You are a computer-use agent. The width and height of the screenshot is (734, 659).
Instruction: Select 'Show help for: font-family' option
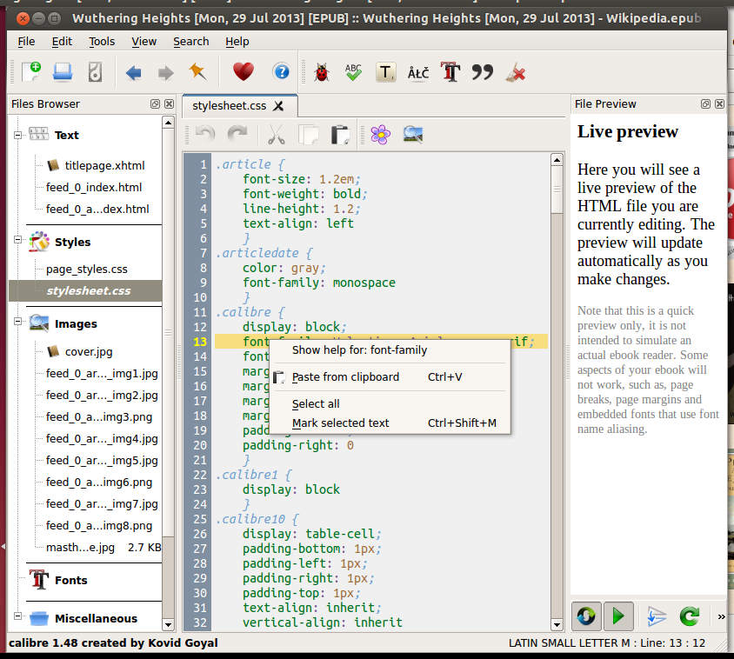coord(359,350)
